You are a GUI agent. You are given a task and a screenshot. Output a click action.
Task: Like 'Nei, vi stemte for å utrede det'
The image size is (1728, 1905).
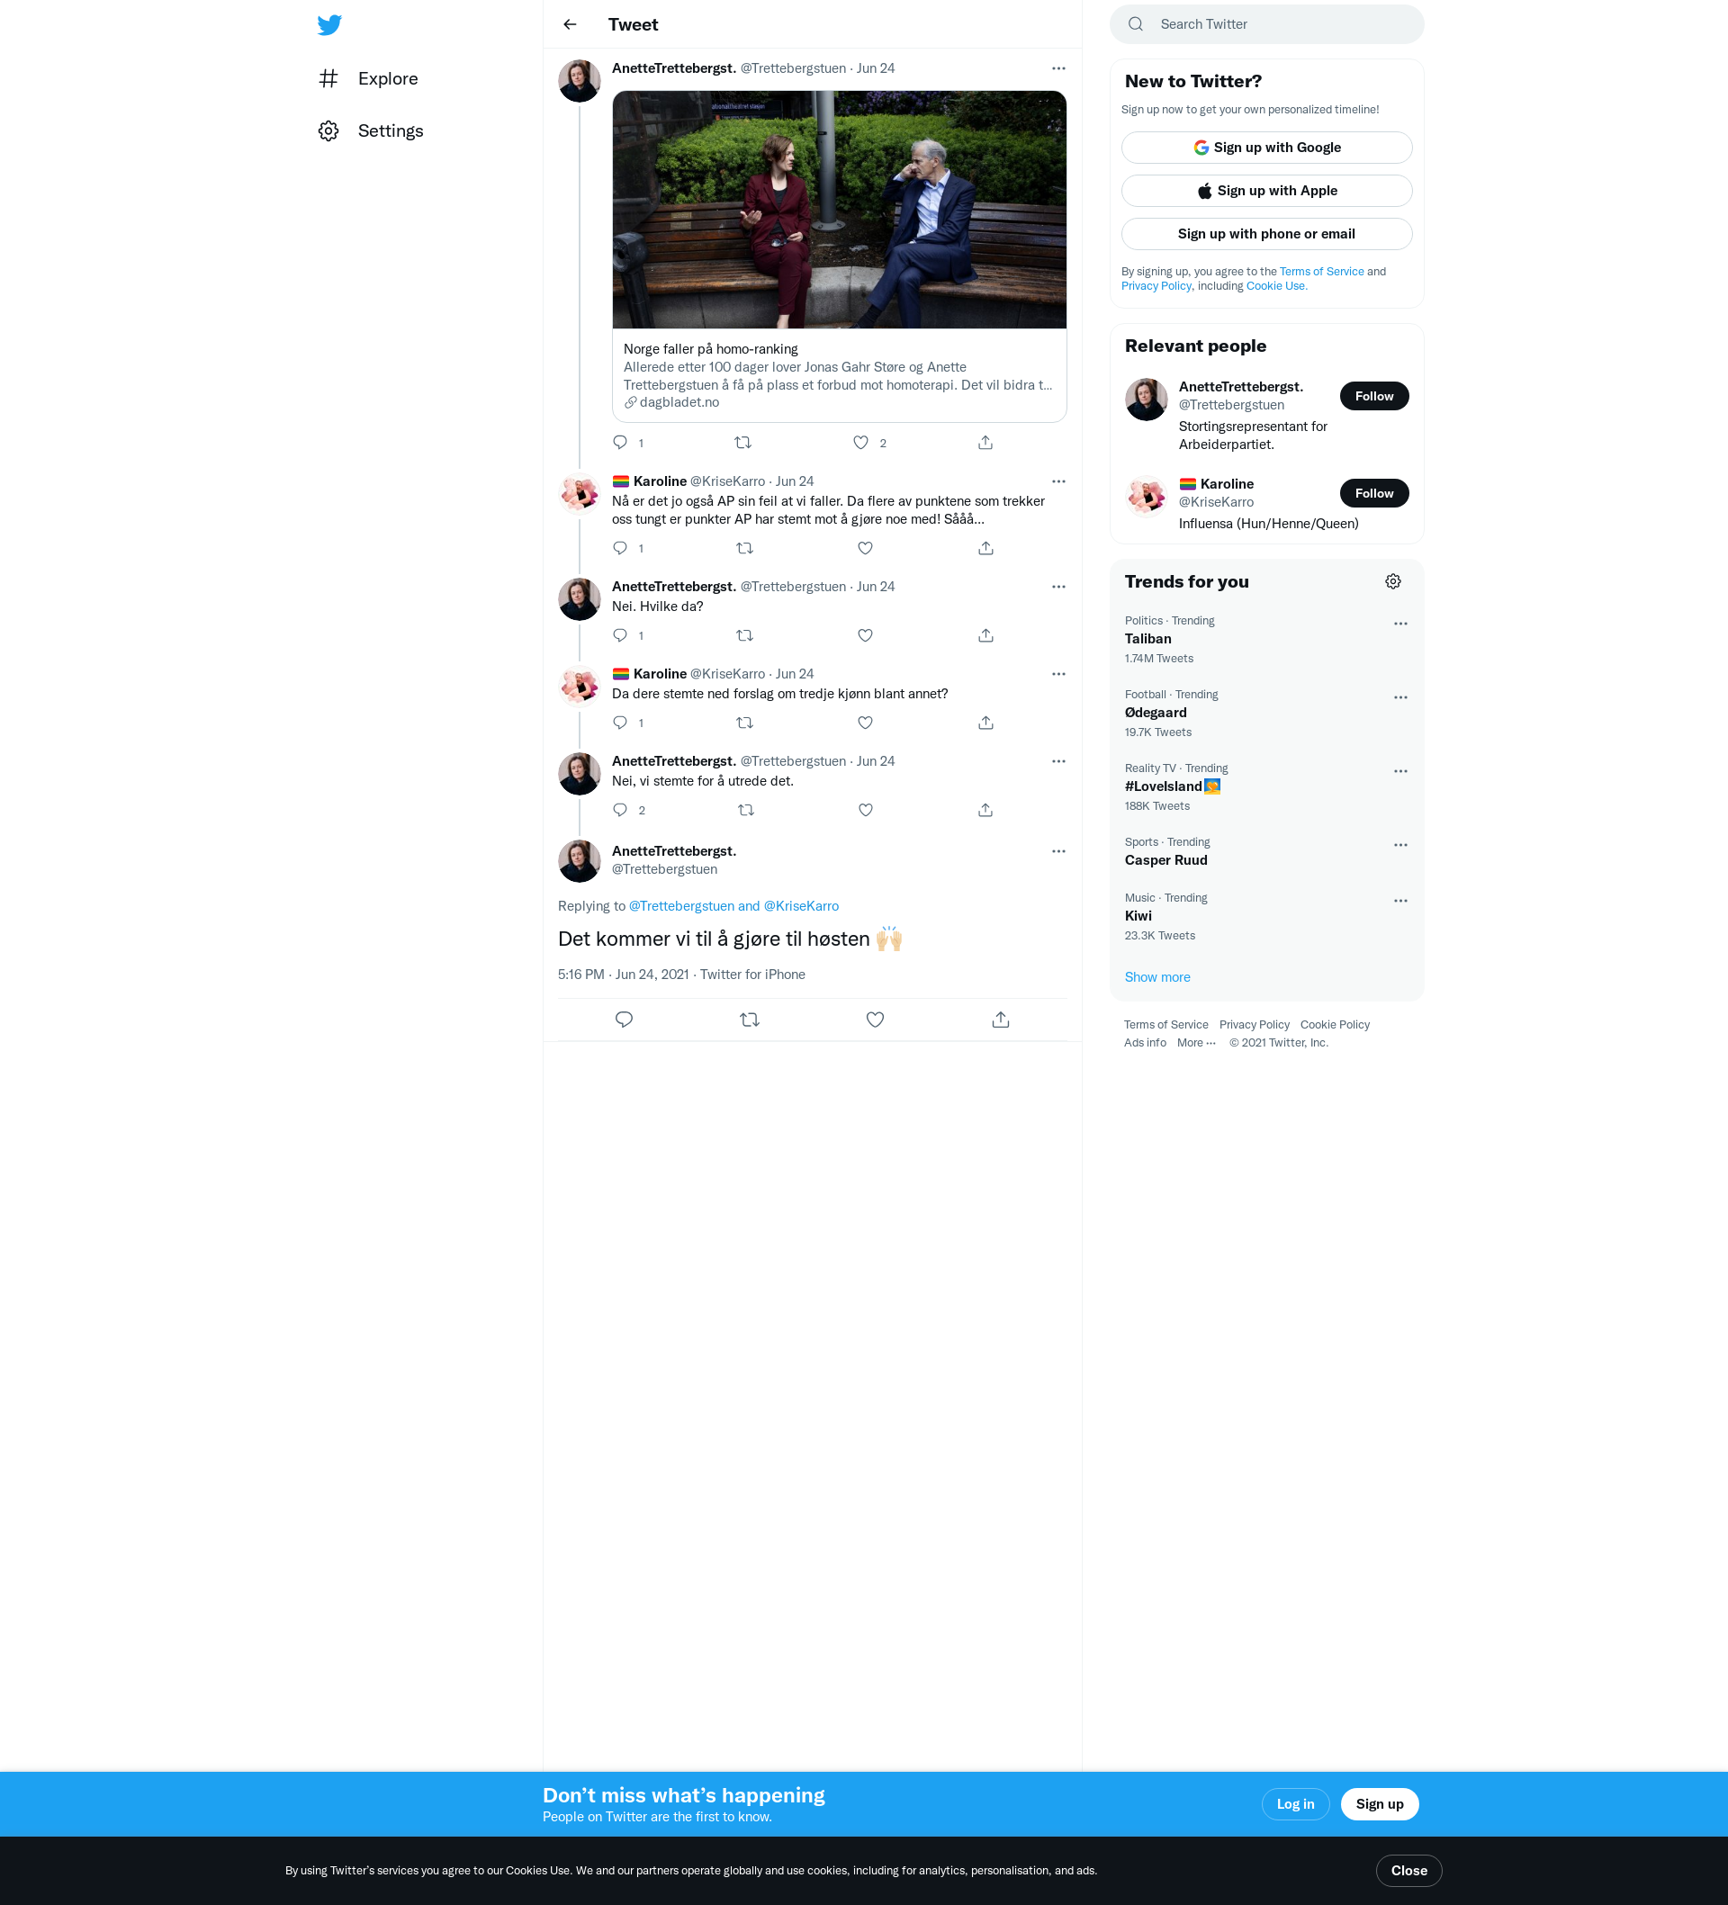[866, 810]
